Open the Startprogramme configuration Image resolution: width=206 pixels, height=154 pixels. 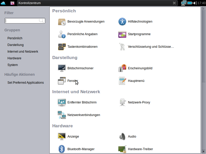tap(139, 34)
